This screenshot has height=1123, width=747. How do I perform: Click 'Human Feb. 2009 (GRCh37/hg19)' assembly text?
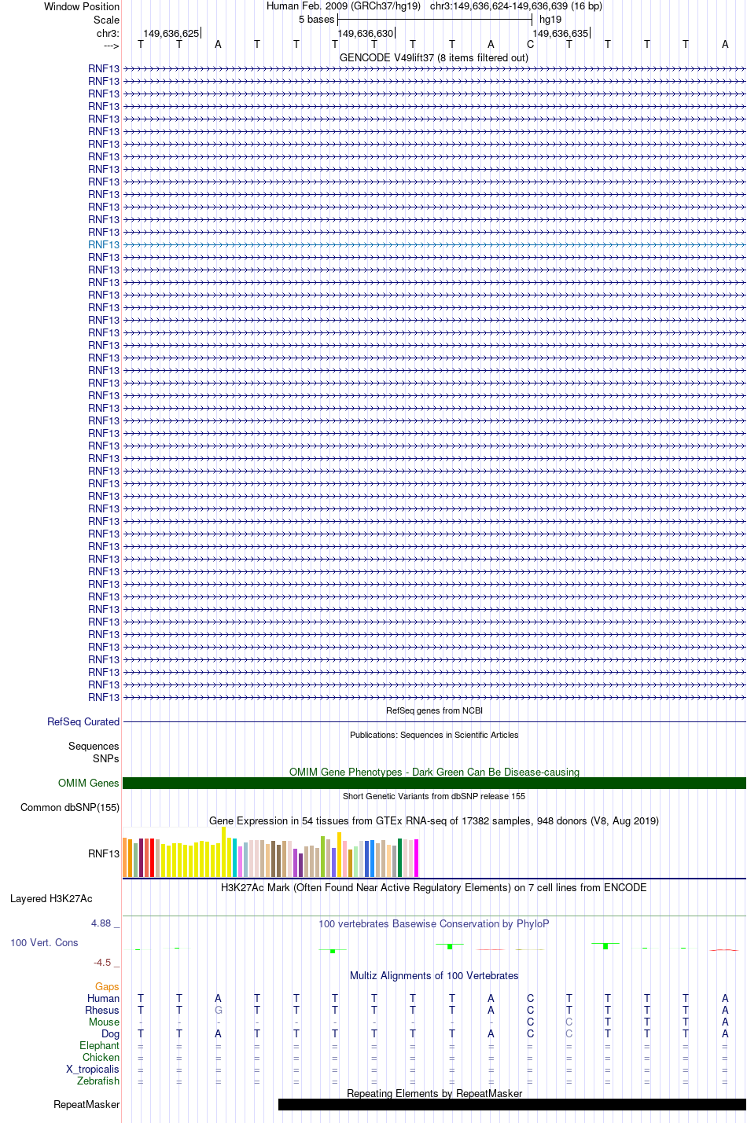coord(344,6)
